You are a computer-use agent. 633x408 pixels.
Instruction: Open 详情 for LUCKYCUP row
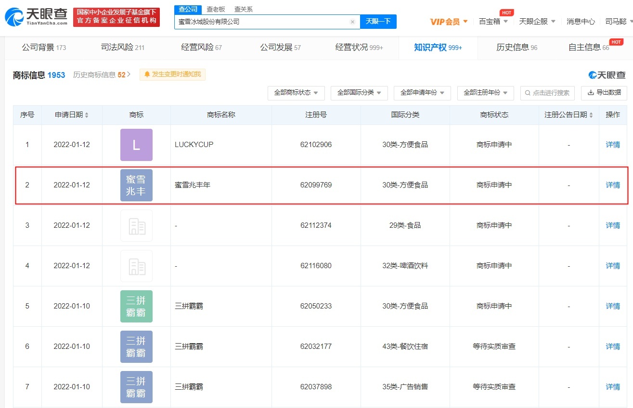[613, 145]
